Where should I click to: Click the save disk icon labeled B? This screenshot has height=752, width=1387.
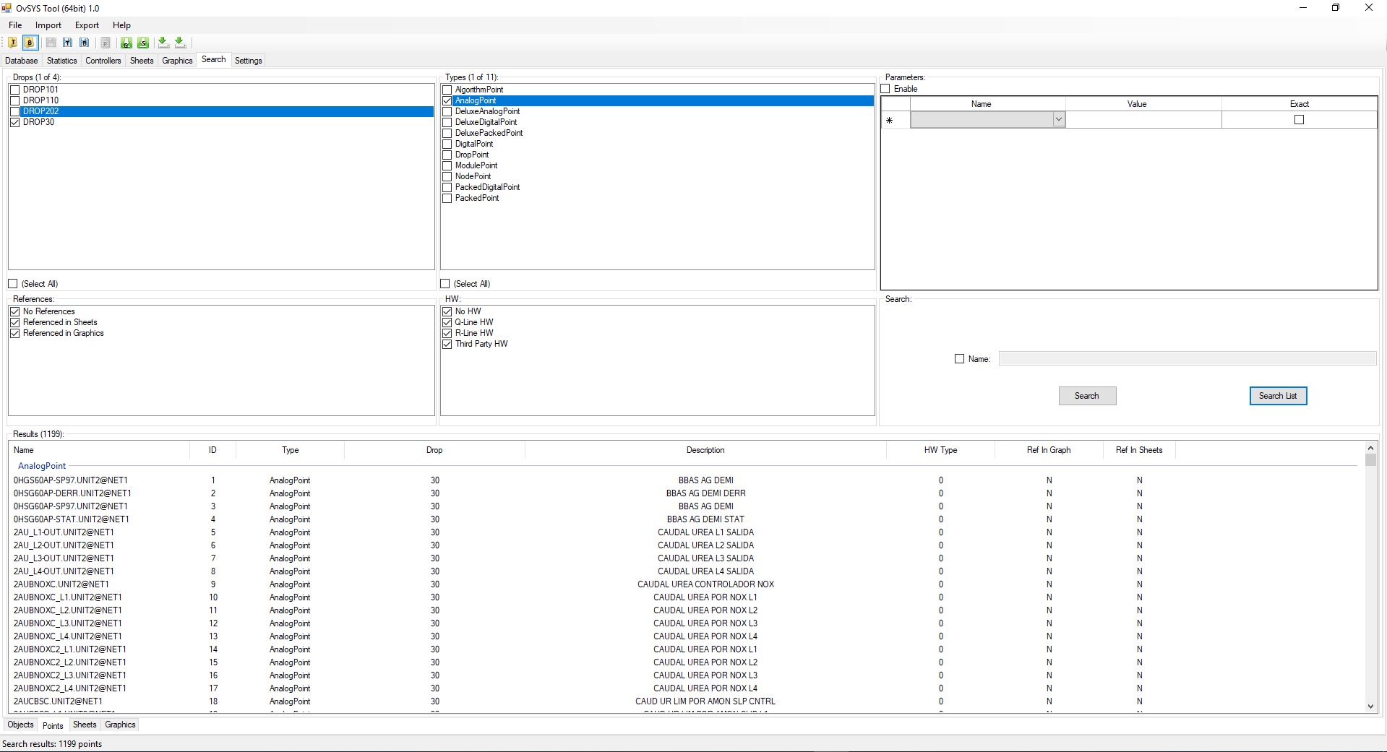coord(84,43)
